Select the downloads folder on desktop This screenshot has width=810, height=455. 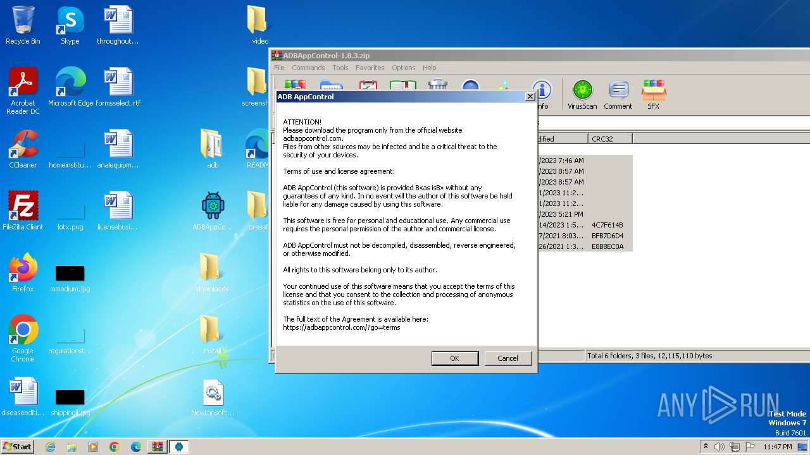(x=213, y=273)
